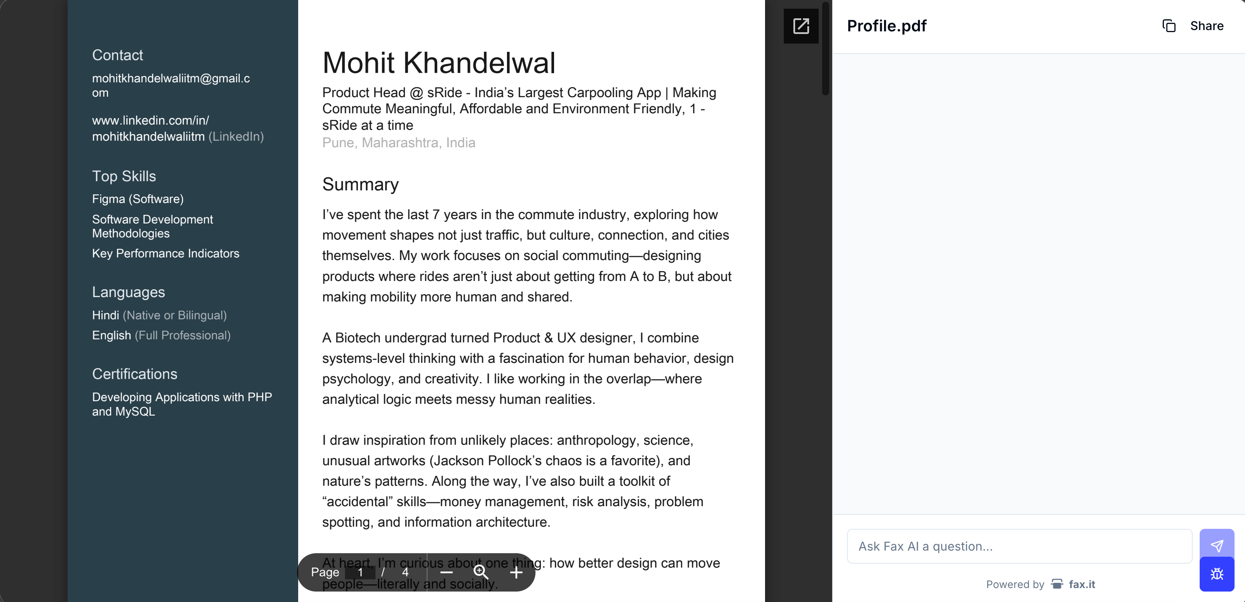Zoom in with the plus icon
Viewport: 1245px width, 602px height.
pos(516,572)
